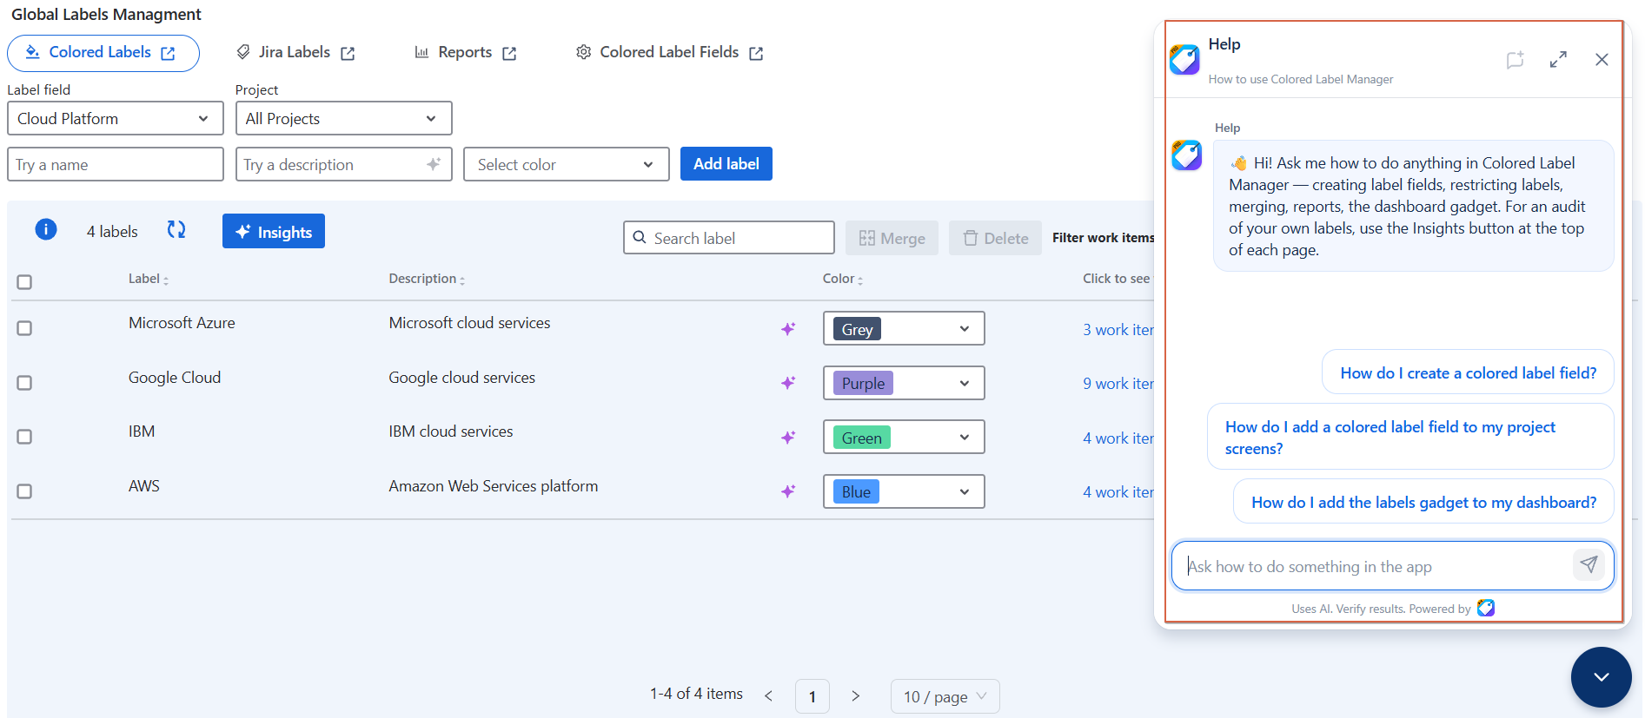1645x718 pixels.
Task: Open the Project dropdown showing All Projects
Action: coord(344,118)
